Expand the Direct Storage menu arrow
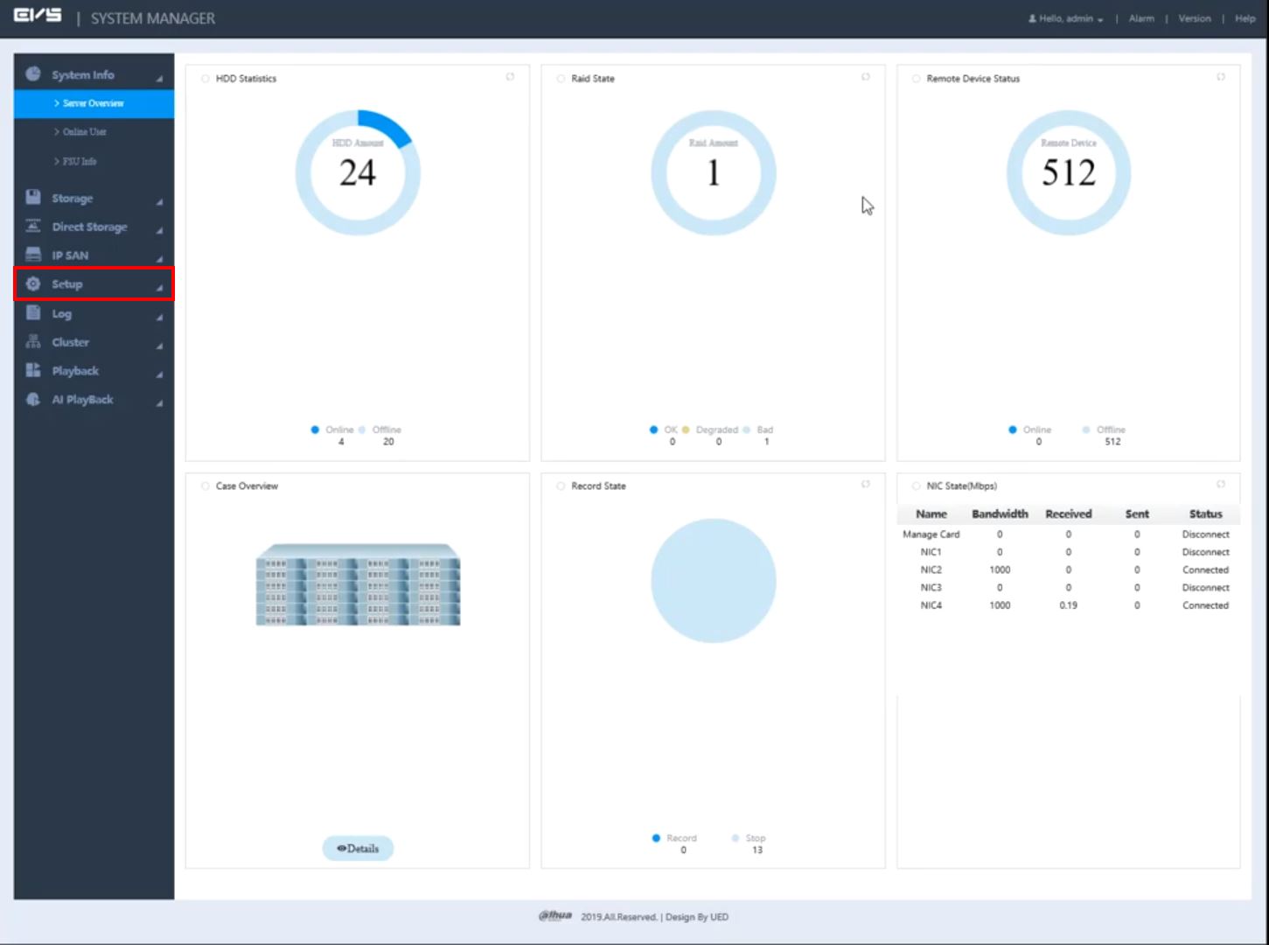1269x945 pixels. [x=159, y=230]
